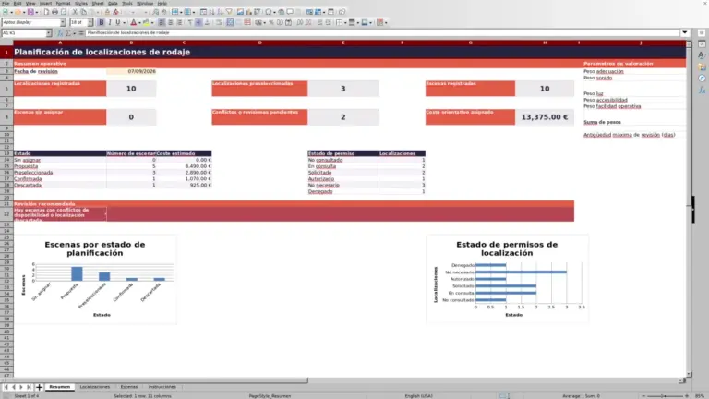The height and width of the screenshot is (399, 709).
Task: Open the Sheet menu
Action: [98, 3]
